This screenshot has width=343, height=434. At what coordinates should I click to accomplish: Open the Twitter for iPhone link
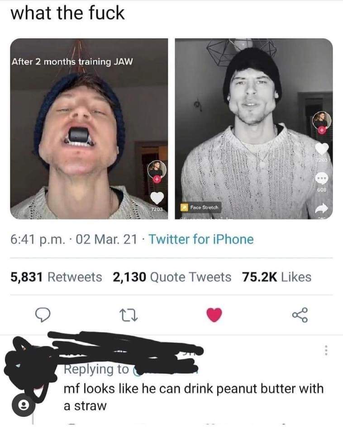click(201, 240)
